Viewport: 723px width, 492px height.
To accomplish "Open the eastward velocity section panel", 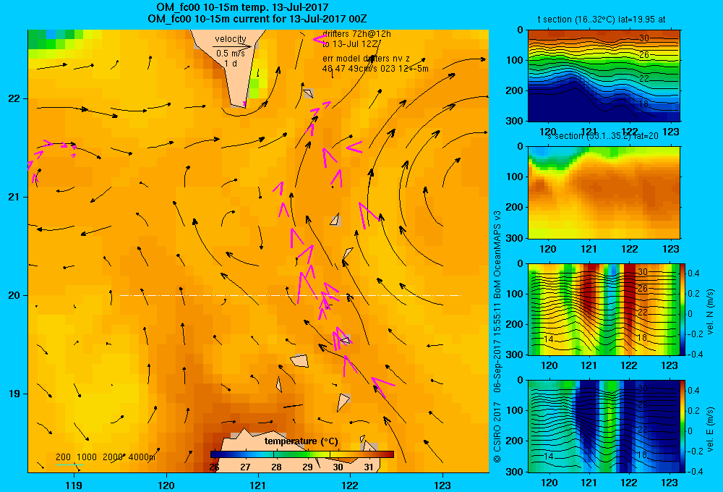I will pos(604,426).
